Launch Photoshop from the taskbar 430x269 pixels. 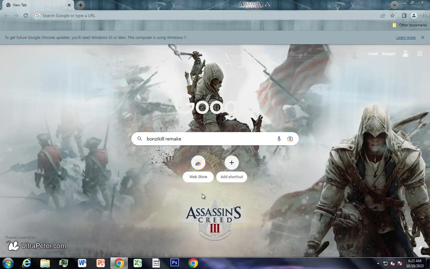(x=175, y=263)
